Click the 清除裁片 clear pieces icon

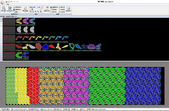pos(14,10)
